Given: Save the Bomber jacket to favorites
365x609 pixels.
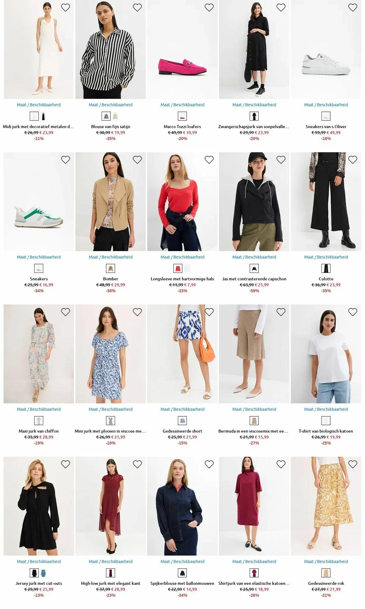Looking at the screenshot, I should click(x=137, y=160).
